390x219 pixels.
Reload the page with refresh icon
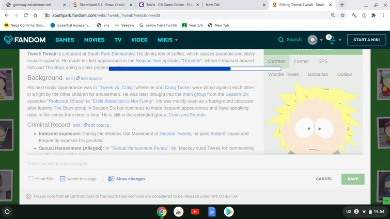(x=26, y=15)
